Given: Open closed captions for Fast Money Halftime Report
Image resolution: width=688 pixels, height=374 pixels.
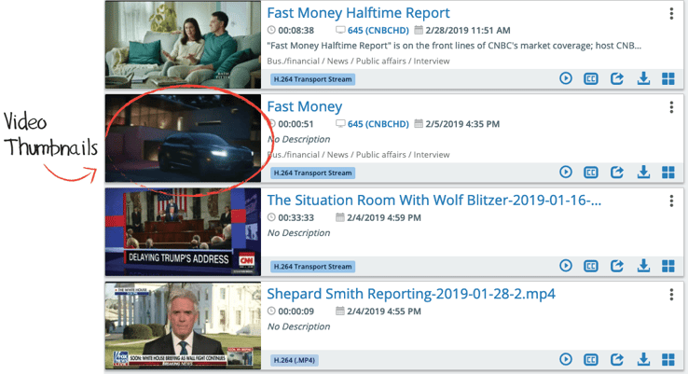Looking at the screenshot, I should 591,79.
